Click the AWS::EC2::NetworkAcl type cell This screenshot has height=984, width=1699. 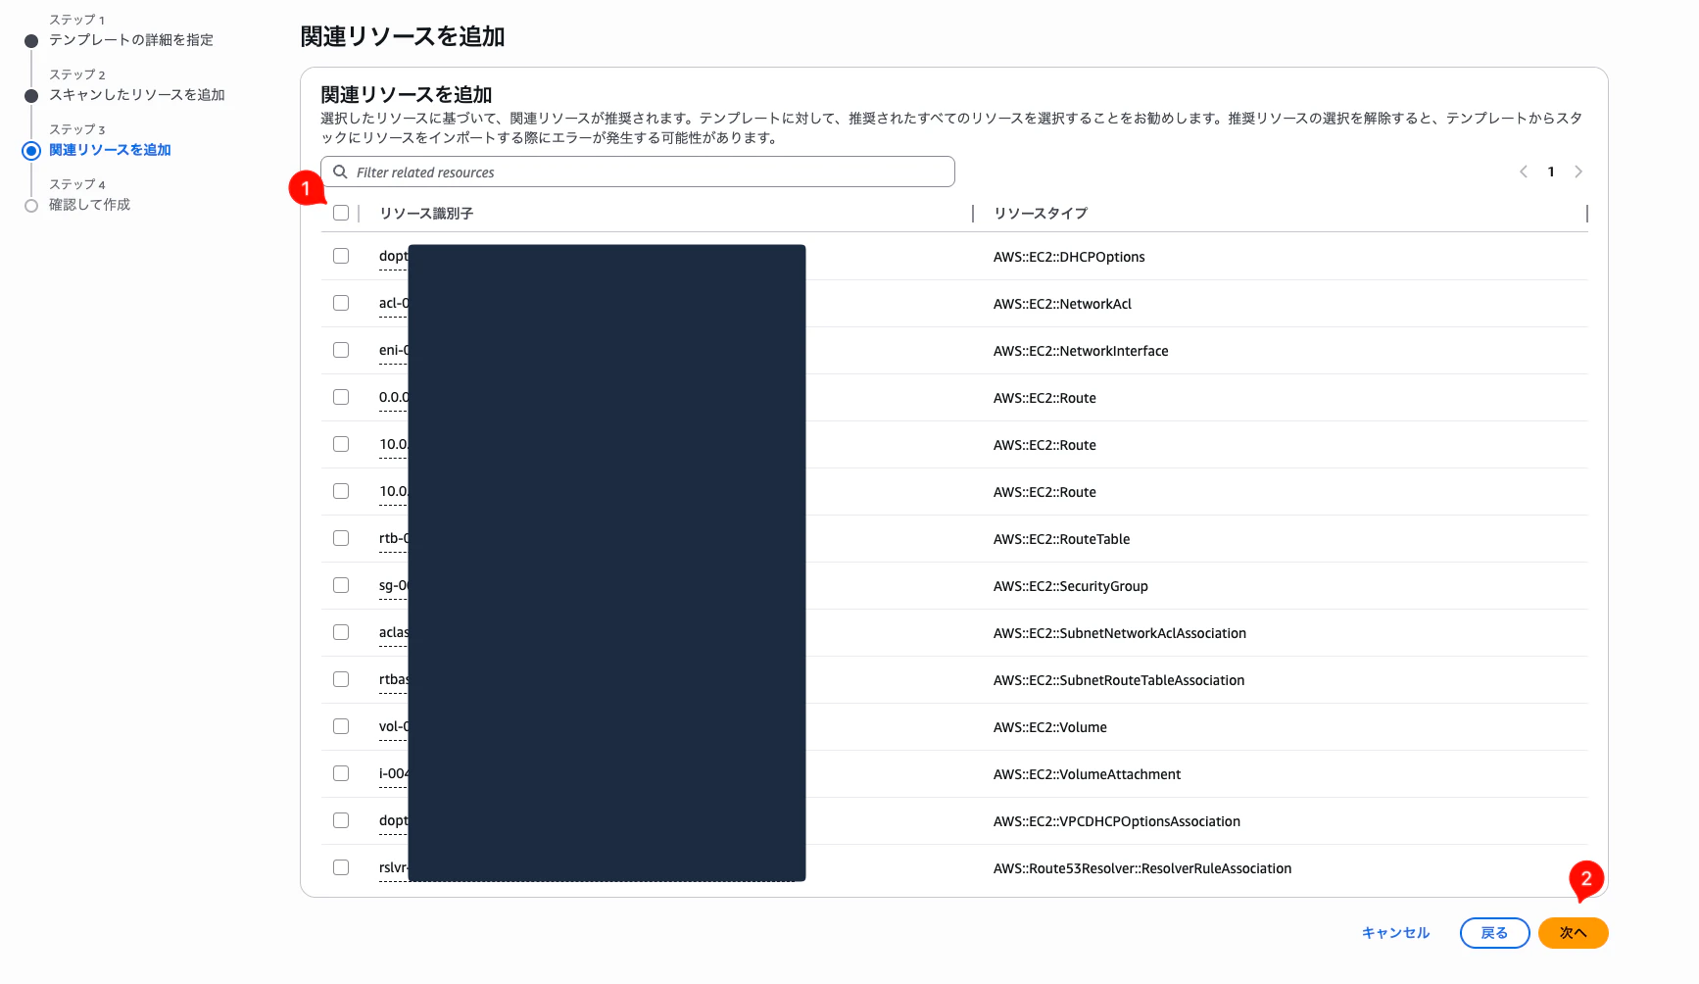tap(1062, 304)
